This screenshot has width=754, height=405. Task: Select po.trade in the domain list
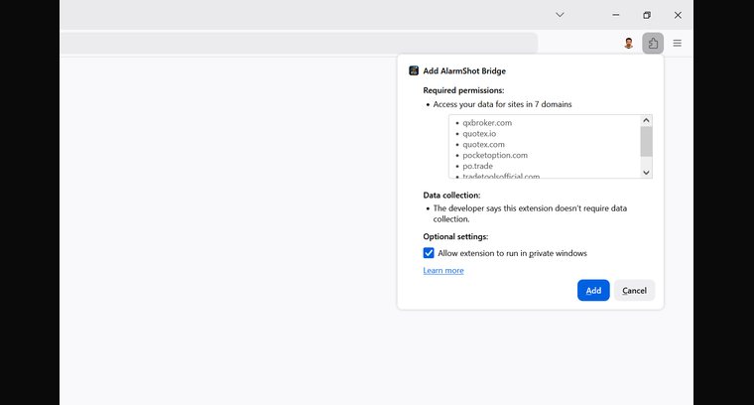477,166
